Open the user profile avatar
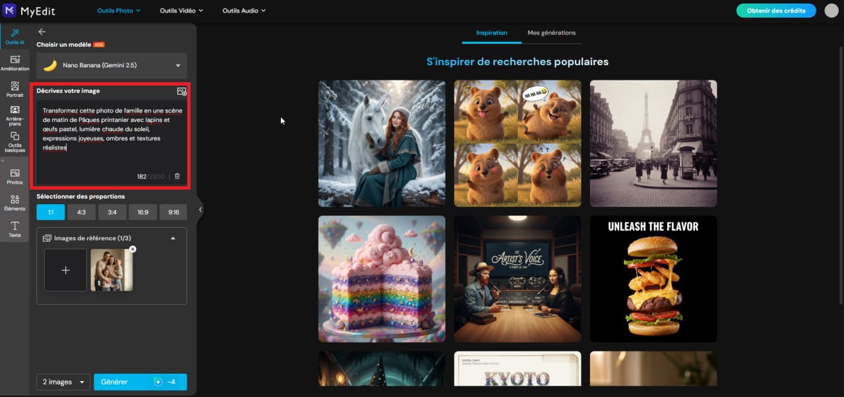 831,11
